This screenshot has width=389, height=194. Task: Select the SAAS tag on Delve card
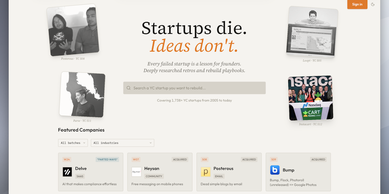tap(80, 176)
